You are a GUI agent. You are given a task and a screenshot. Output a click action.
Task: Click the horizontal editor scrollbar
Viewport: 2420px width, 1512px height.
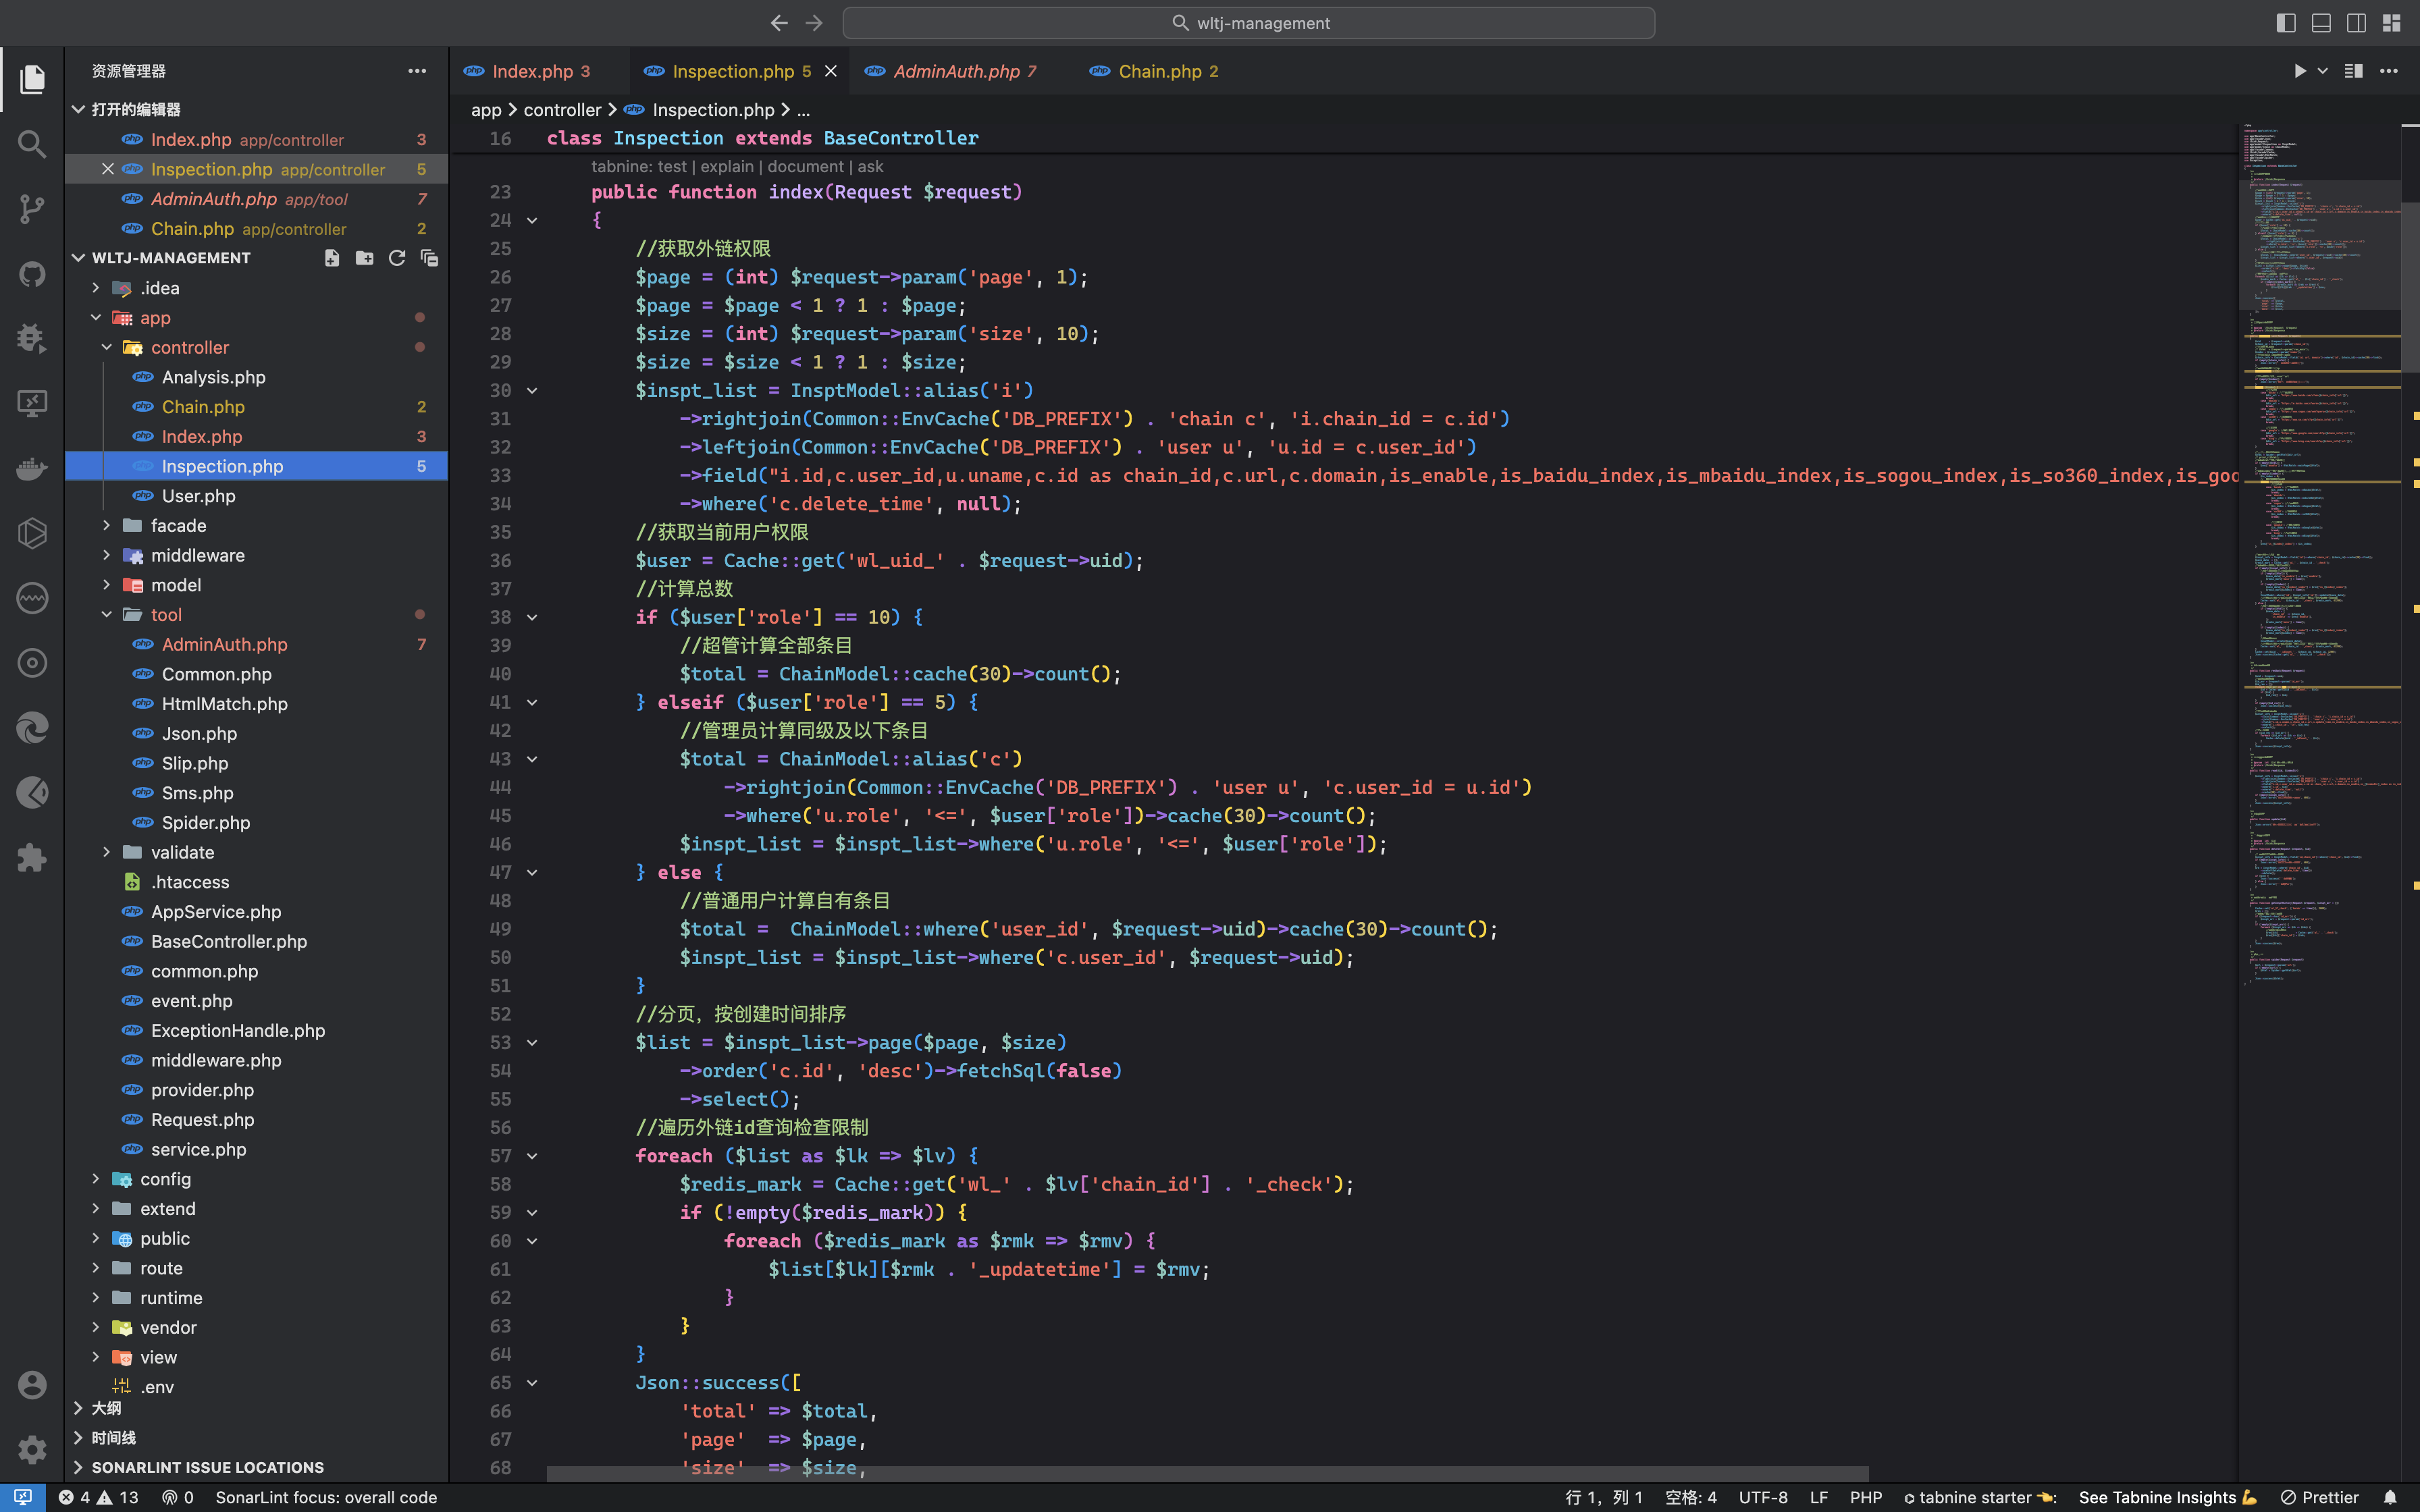[1207, 1474]
